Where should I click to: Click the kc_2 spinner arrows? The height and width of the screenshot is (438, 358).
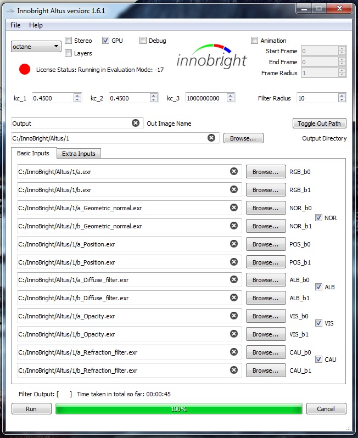[153, 98]
